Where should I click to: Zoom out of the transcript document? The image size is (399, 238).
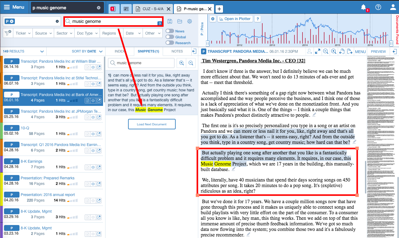point(326,52)
